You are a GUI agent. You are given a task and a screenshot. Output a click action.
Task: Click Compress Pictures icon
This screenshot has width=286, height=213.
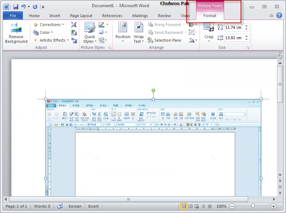point(74,25)
